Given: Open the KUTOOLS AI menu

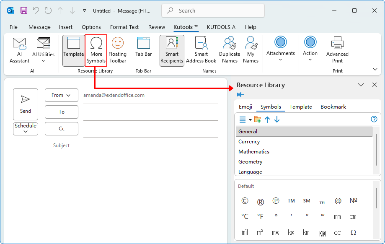Looking at the screenshot, I should tap(222, 27).
